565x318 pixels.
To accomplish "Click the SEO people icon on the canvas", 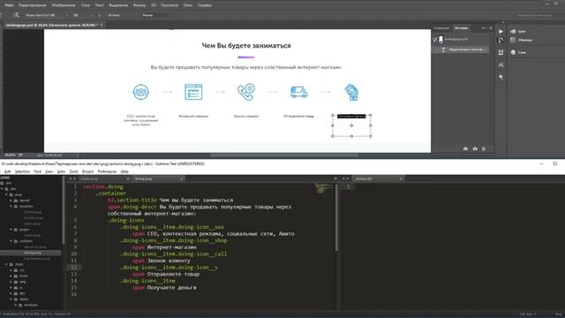I will point(141,92).
